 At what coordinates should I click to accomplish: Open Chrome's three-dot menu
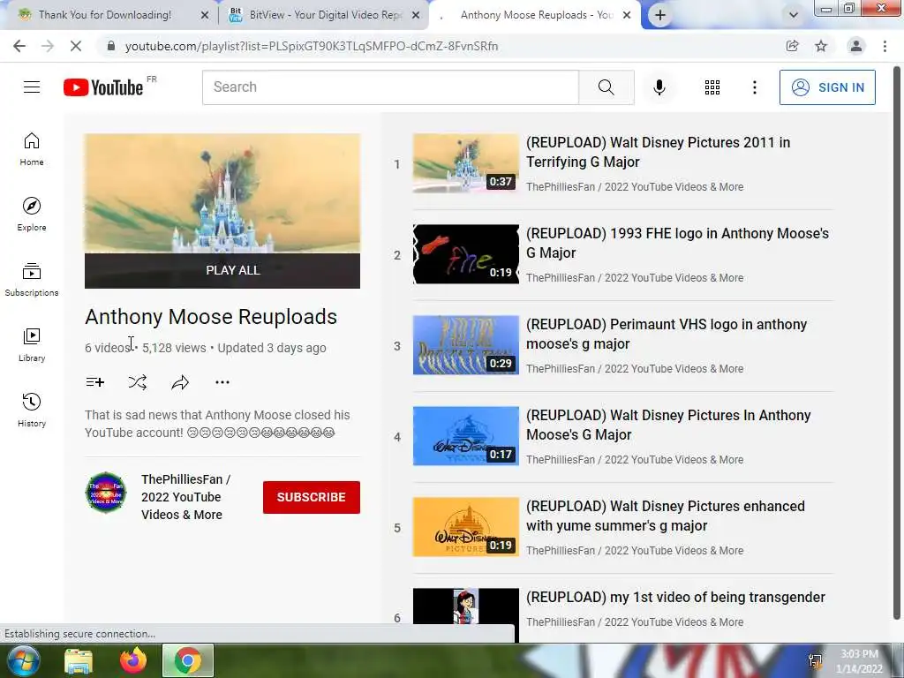click(x=885, y=46)
